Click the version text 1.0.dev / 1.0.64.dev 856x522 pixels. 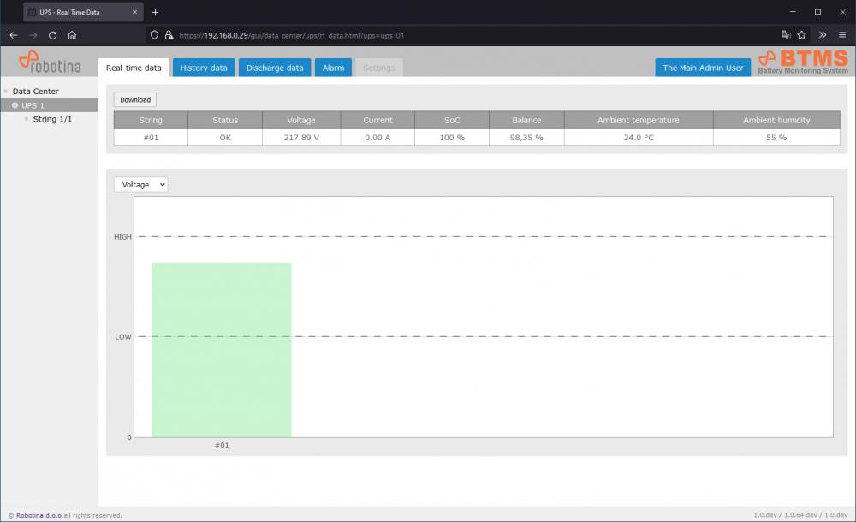click(x=801, y=515)
